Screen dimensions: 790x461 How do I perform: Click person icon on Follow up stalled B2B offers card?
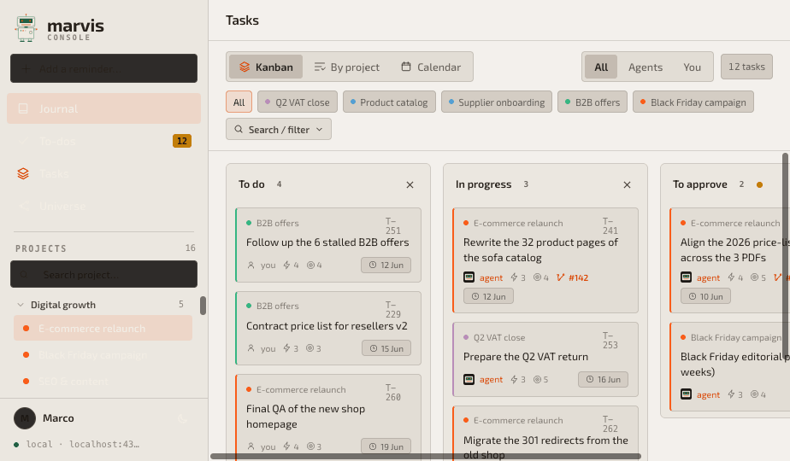(251, 265)
